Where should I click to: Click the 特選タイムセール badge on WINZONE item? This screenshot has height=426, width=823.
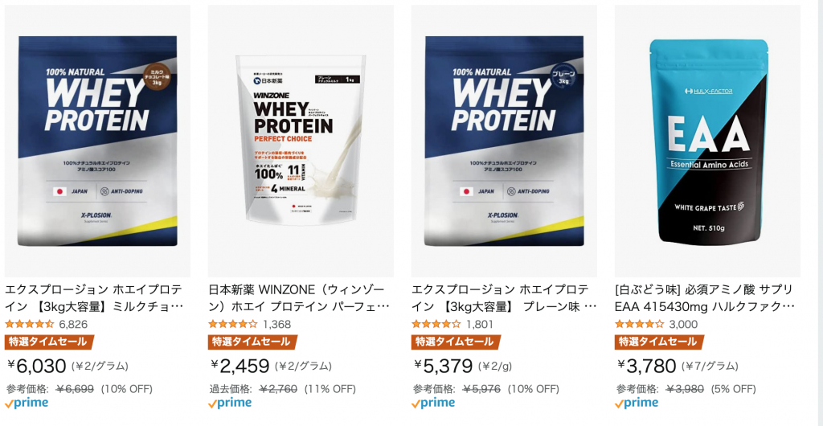pos(252,342)
